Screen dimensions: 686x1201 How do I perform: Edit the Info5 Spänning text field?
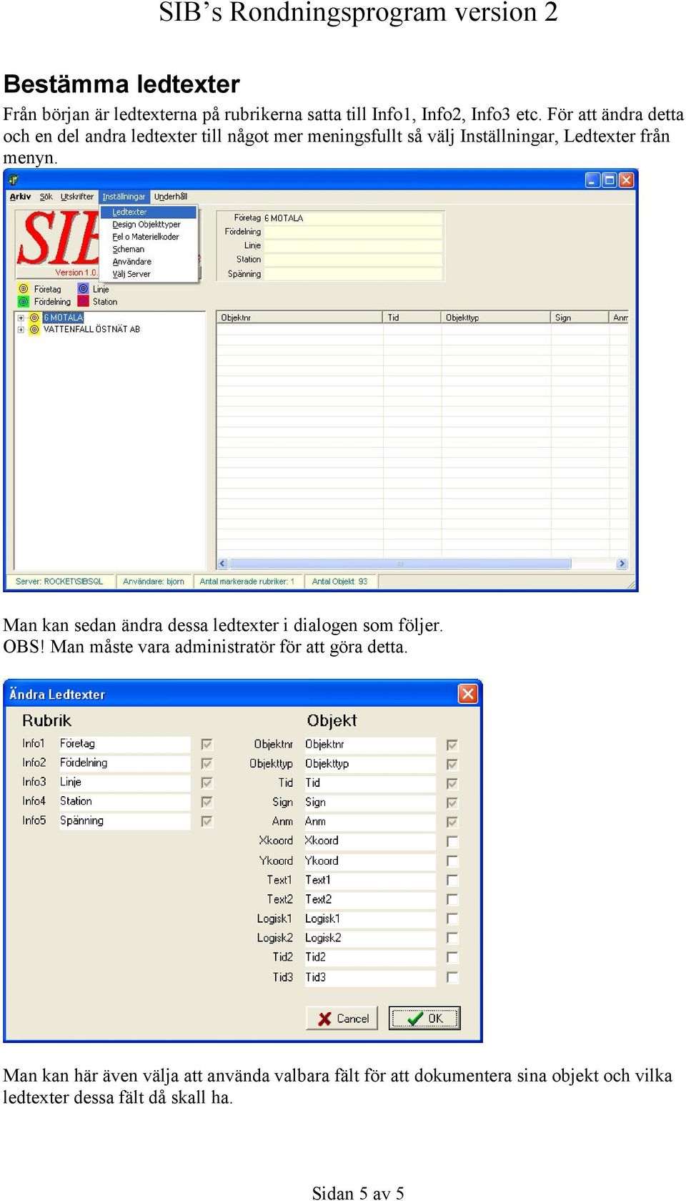point(124,821)
